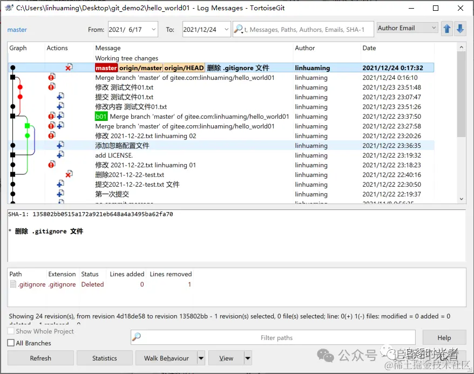Screen dimensions: 474x374
Task: Click the modified action icon on the 0:16:10 merge row
Action: (x=52, y=77)
